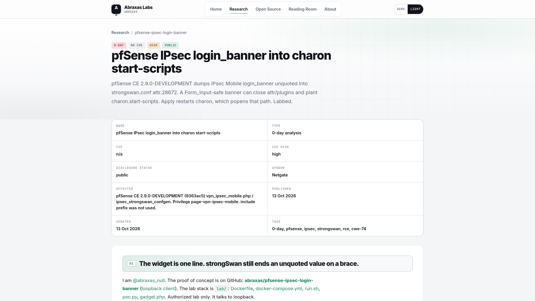Click the disclosure status value public
Screen dimensions: 535x301
(x=122, y=175)
